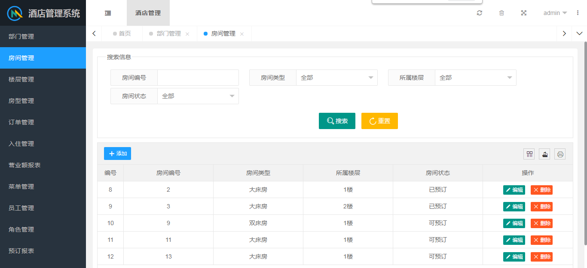Click the refresh icon in top bar
Image resolution: width=587 pixels, height=268 pixels.
[480, 13]
